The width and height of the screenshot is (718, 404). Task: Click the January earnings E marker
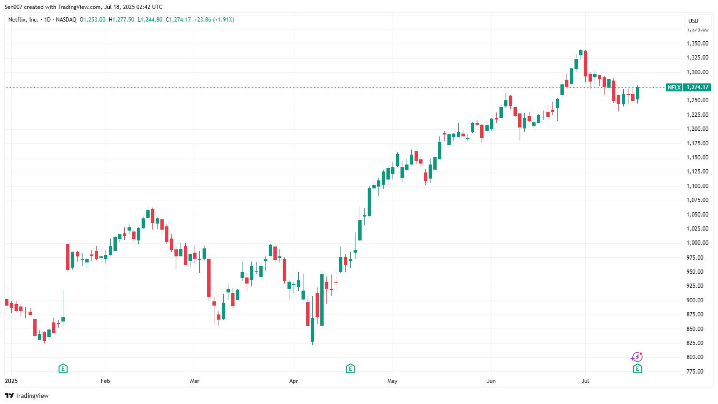pyautogui.click(x=63, y=369)
